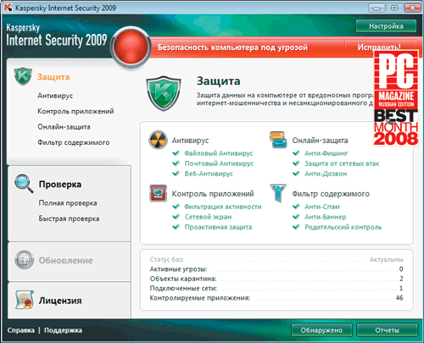Click the Активные угрозы row
Image resolution: width=424 pixels, height=343 pixels.
pos(276,268)
